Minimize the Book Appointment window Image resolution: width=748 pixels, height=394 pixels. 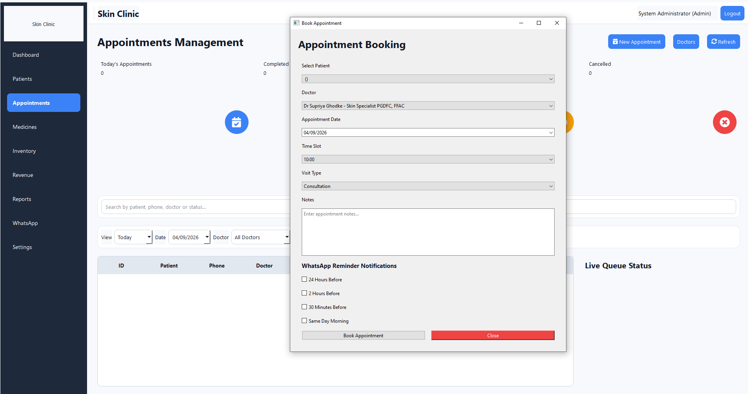(x=521, y=23)
